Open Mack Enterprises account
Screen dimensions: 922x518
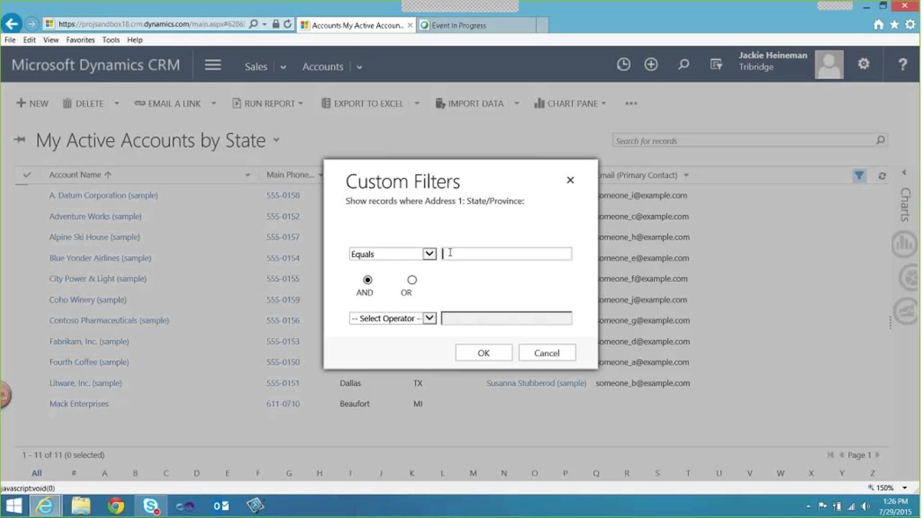tap(79, 404)
